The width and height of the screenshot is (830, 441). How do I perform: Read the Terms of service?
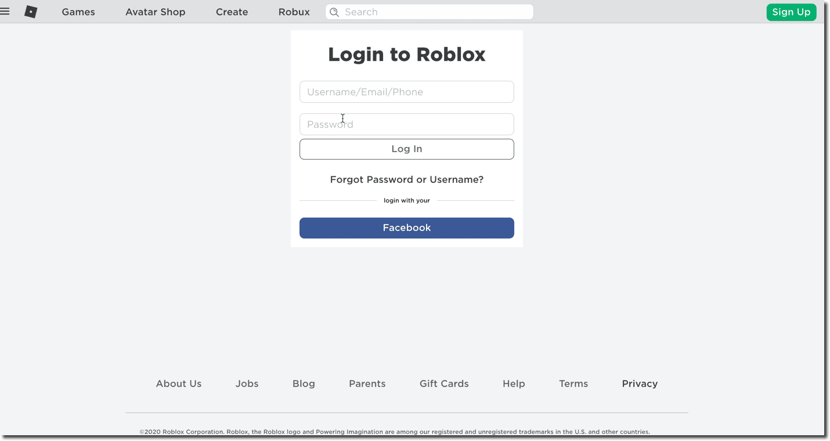coord(573,384)
